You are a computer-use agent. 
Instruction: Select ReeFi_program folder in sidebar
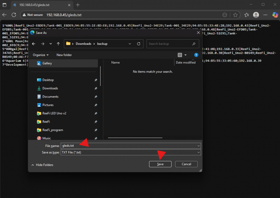pyautogui.click(x=52, y=130)
